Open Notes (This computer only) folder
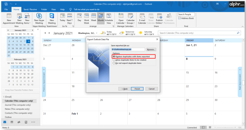 [x=17, y=109]
